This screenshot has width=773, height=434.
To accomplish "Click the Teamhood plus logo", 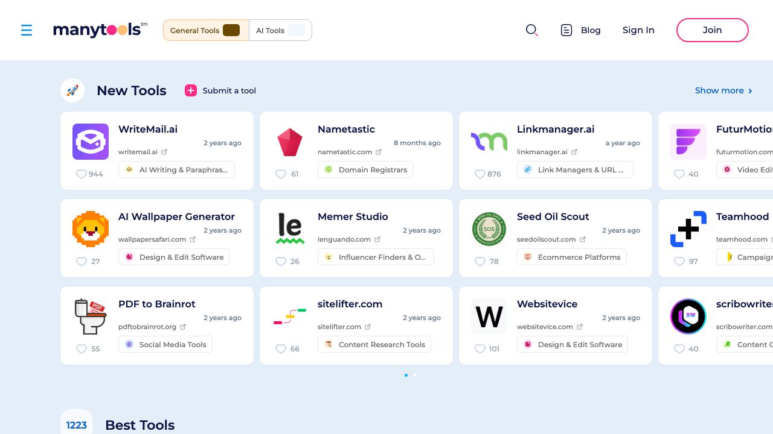I will tap(688, 229).
